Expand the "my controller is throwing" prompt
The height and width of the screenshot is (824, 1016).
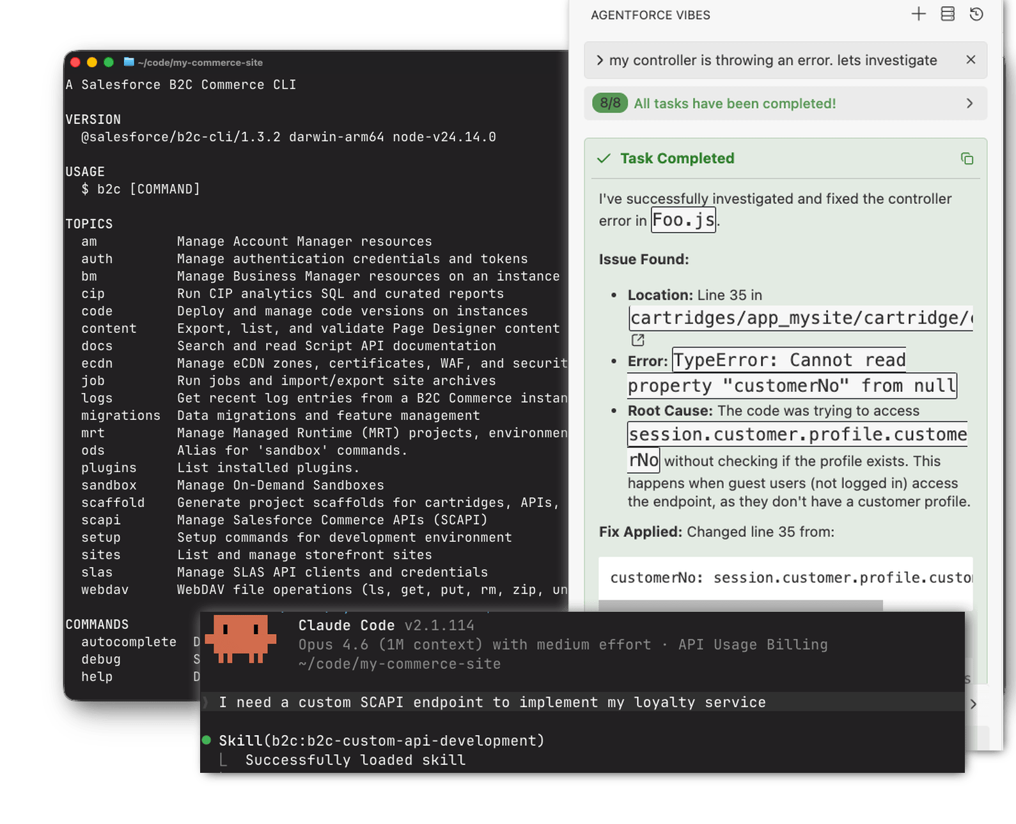click(x=600, y=60)
